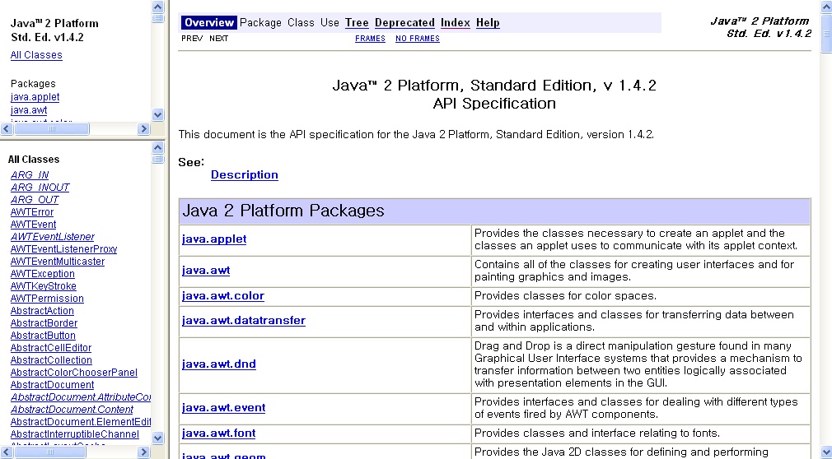This screenshot has width=832, height=459.
Task: Open the Help page link
Action: tap(488, 23)
